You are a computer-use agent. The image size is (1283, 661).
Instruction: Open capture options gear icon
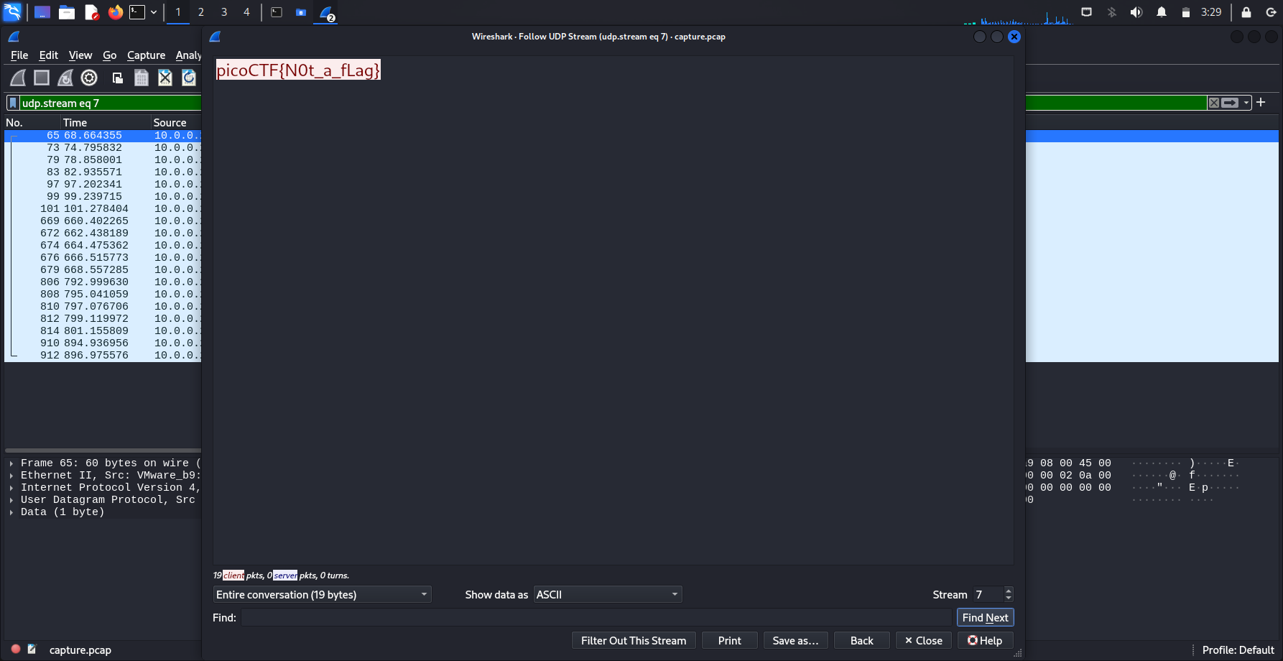[x=89, y=78]
